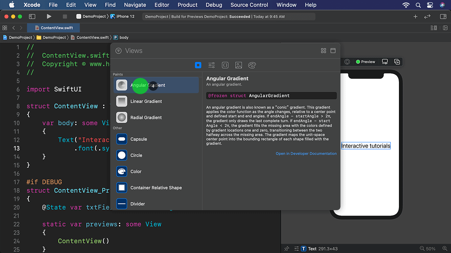Open the Product menu

click(x=187, y=5)
